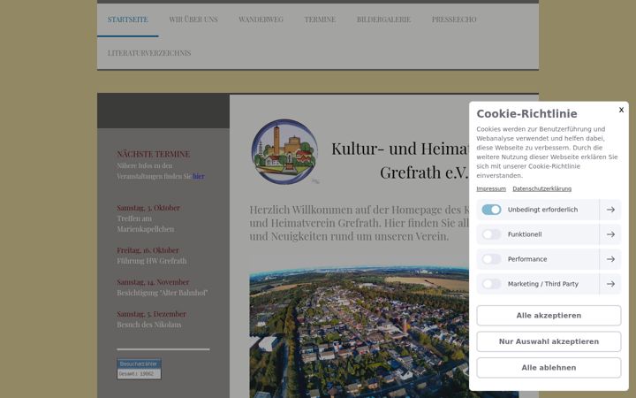This screenshot has height=398, width=636.
Task: Click the Alle ablehnen button
Action: (549, 368)
